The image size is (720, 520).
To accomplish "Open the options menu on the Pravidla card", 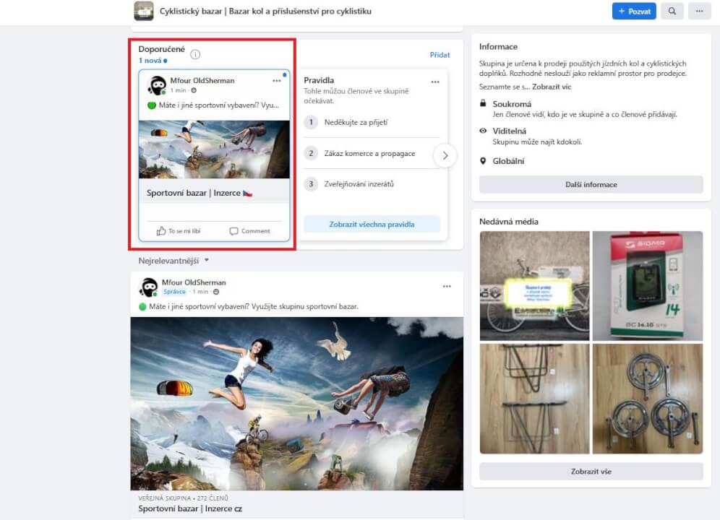I will click(x=435, y=82).
